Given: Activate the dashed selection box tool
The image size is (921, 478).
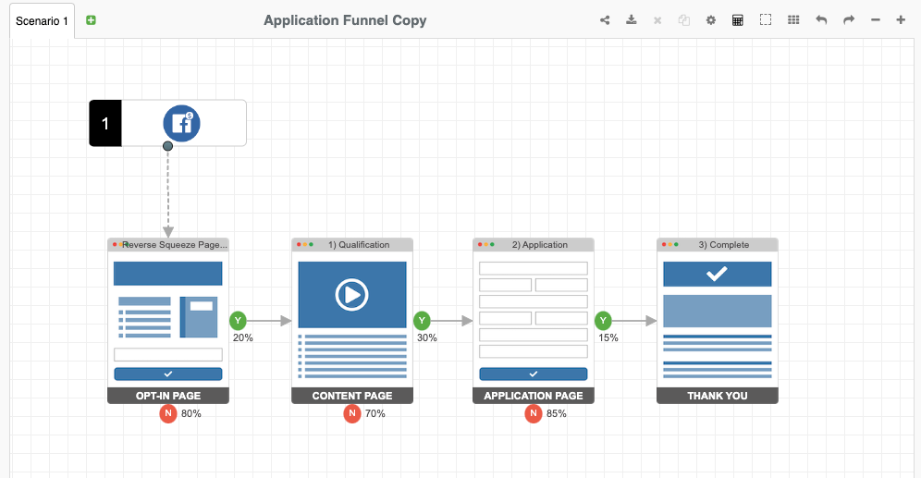Looking at the screenshot, I should [766, 20].
